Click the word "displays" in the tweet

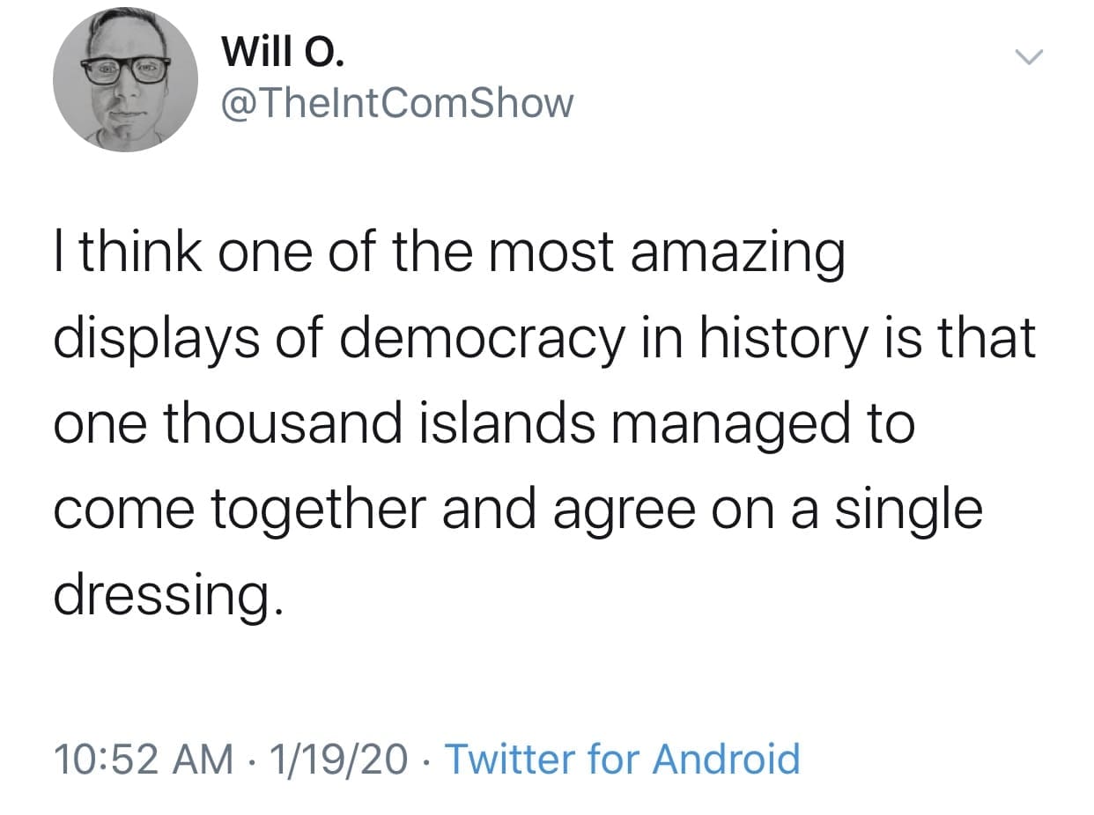pos(155,341)
